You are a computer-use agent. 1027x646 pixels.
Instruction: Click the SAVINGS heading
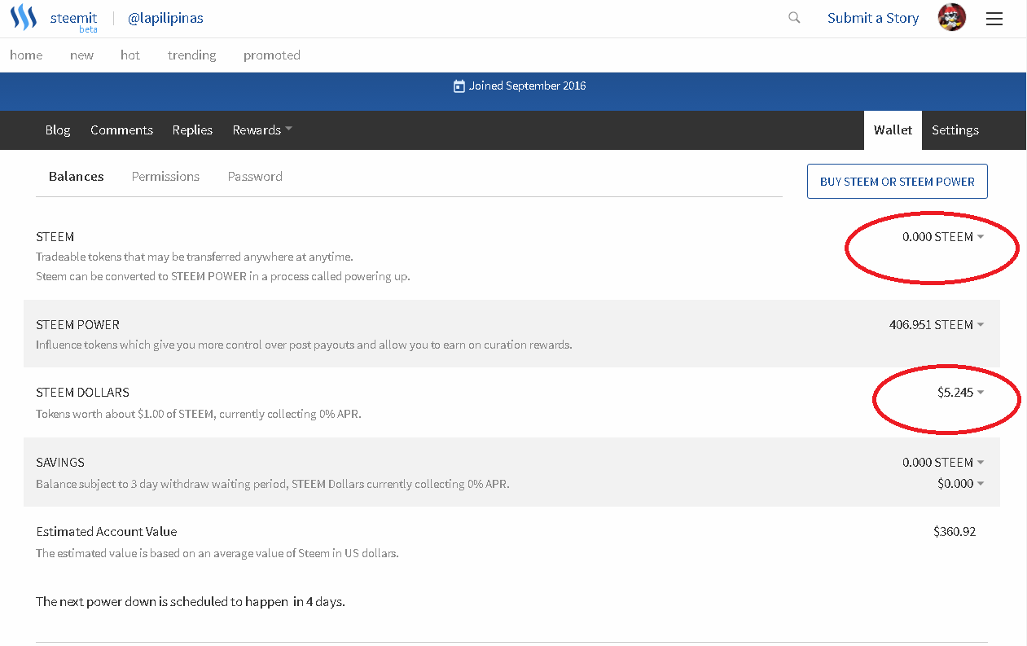pyautogui.click(x=60, y=463)
